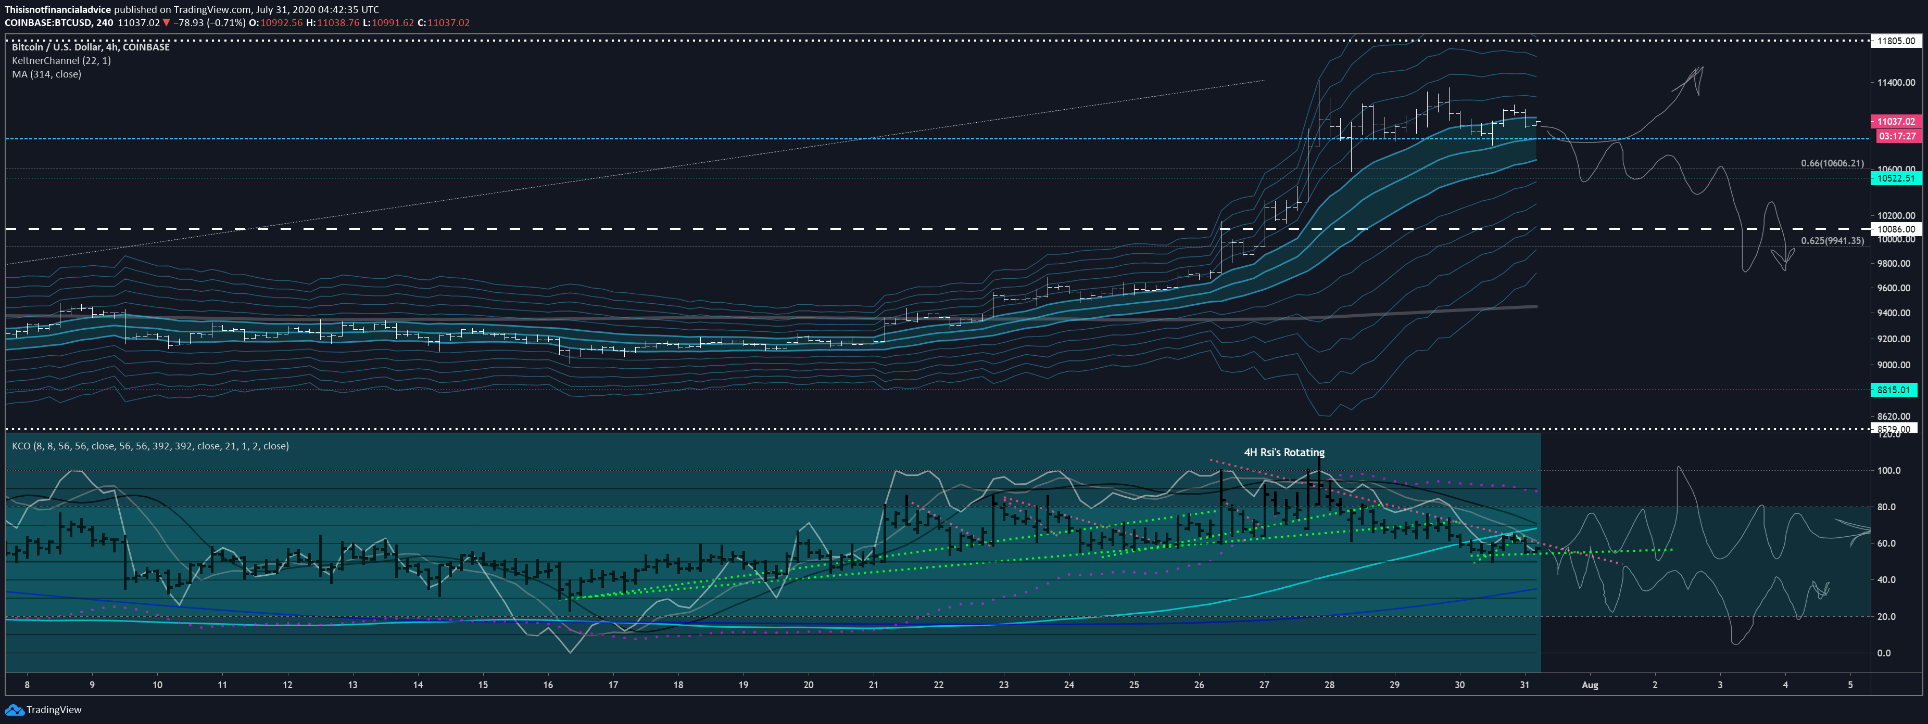Click date 8 on the time axis
The image size is (1928, 724).
[27, 684]
